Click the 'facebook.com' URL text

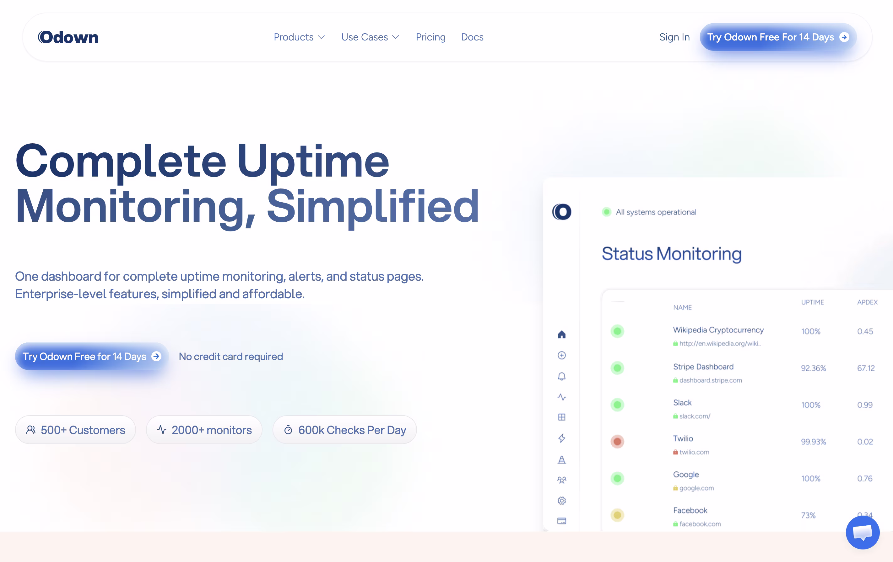click(x=700, y=524)
